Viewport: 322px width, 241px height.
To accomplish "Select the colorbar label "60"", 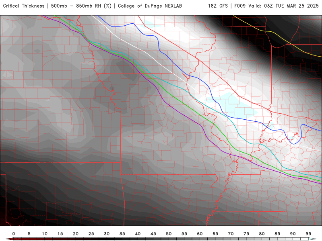I will point(200,234).
